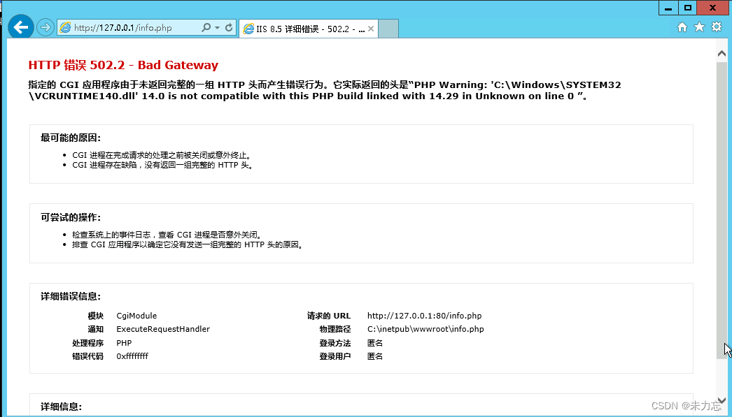Open the address bar dropdown arrow
732x417 pixels.
point(217,28)
